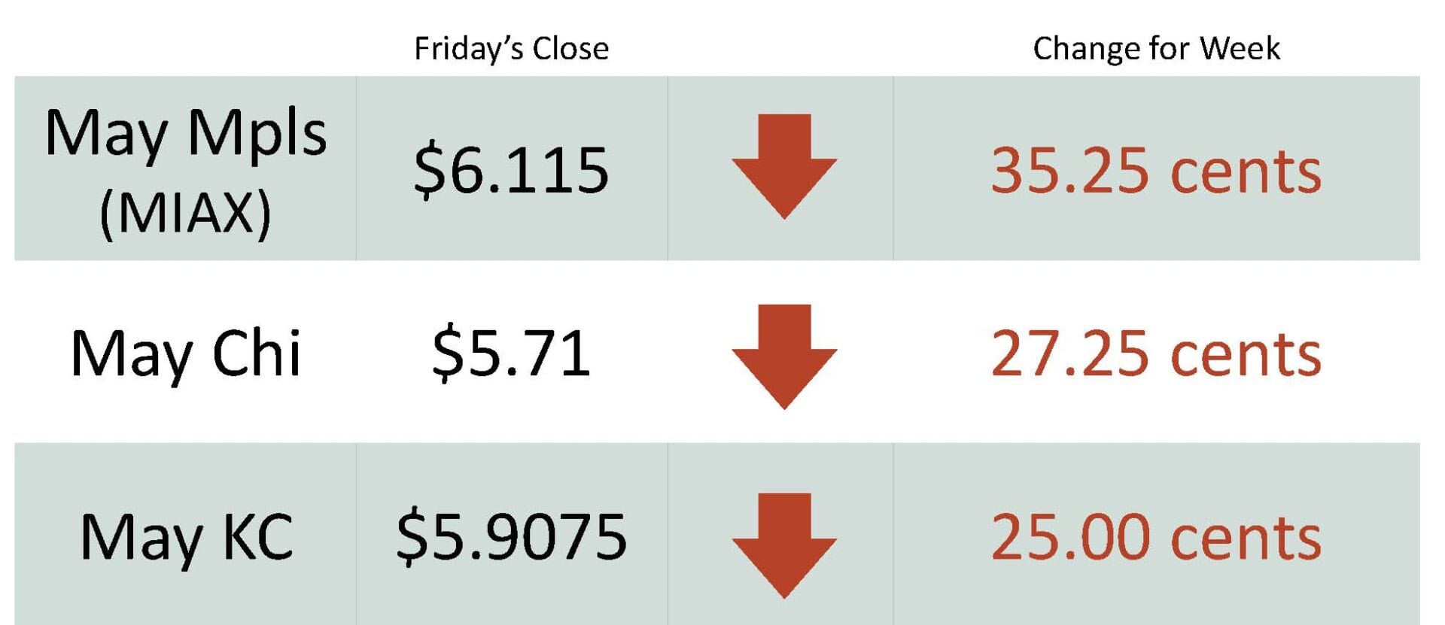Image resolution: width=1445 pixels, height=625 pixels.
Task: Click the word "cents" after 27.25
Action: pyautogui.click(x=1246, y=355)
